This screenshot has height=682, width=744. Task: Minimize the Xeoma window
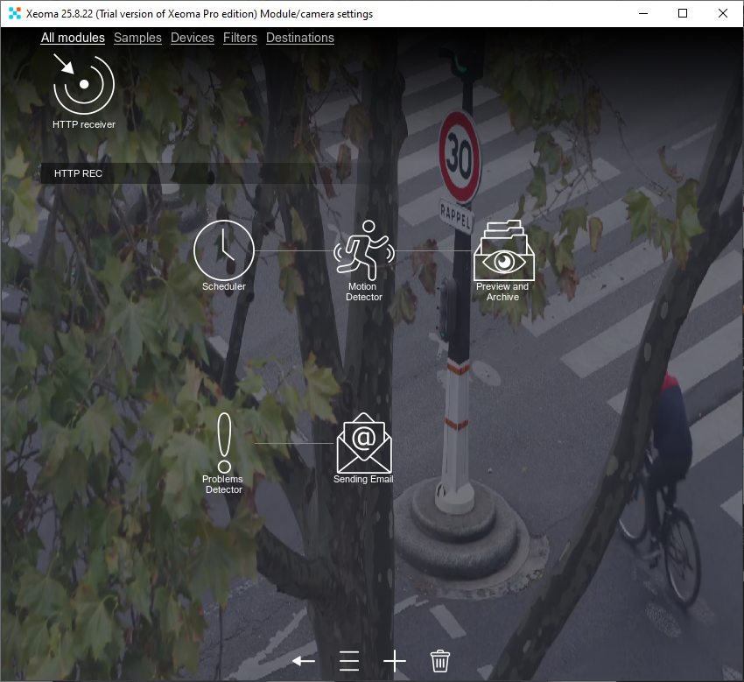click(x=643, y=13)
